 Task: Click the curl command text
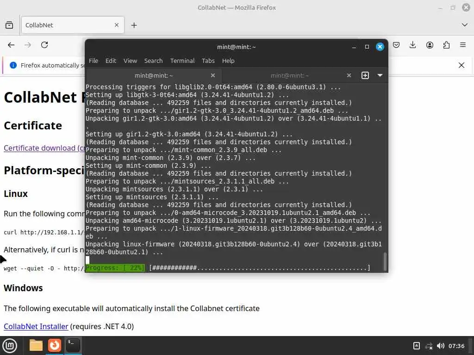(44, 233)
